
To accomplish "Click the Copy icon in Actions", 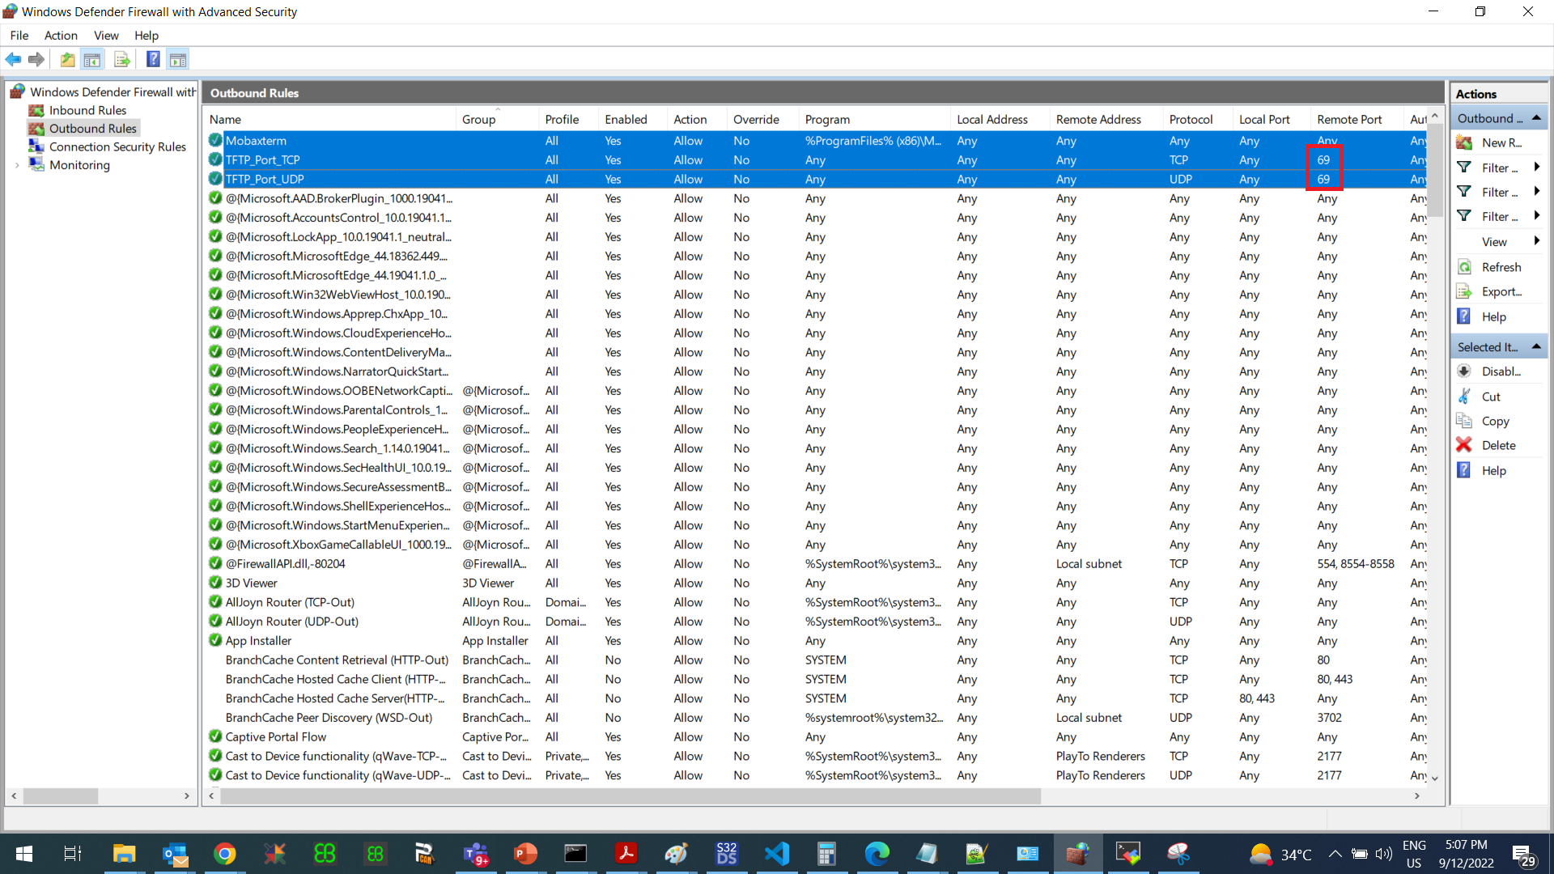I will [1464, 421].
